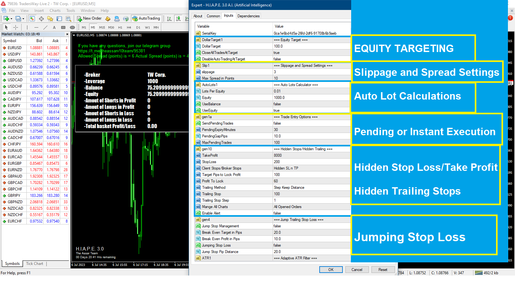515x289 pixels.
Task: Select the Crosshair tool
Action: 15,27
